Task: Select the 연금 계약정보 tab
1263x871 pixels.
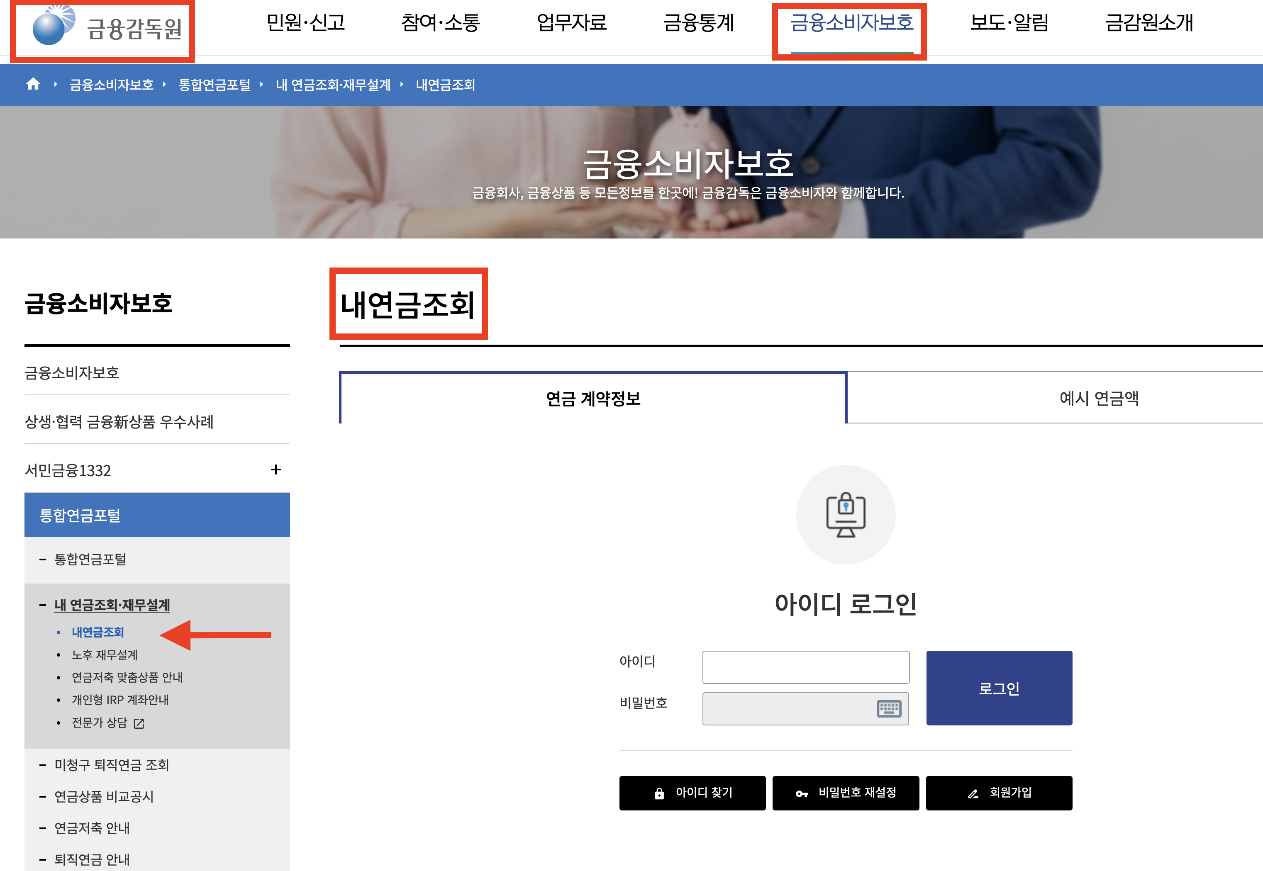Action: [593, 399]
